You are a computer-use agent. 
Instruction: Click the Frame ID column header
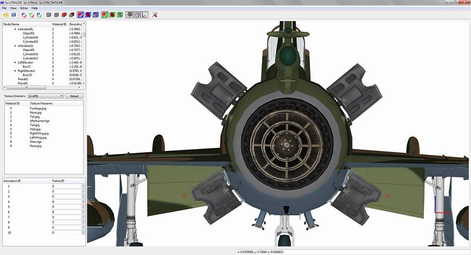(x=58, y=181)
